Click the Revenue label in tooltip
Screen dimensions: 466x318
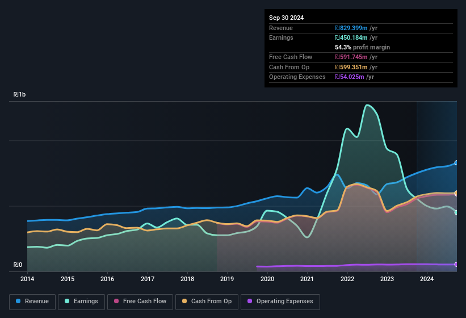(x=281, y=28)
